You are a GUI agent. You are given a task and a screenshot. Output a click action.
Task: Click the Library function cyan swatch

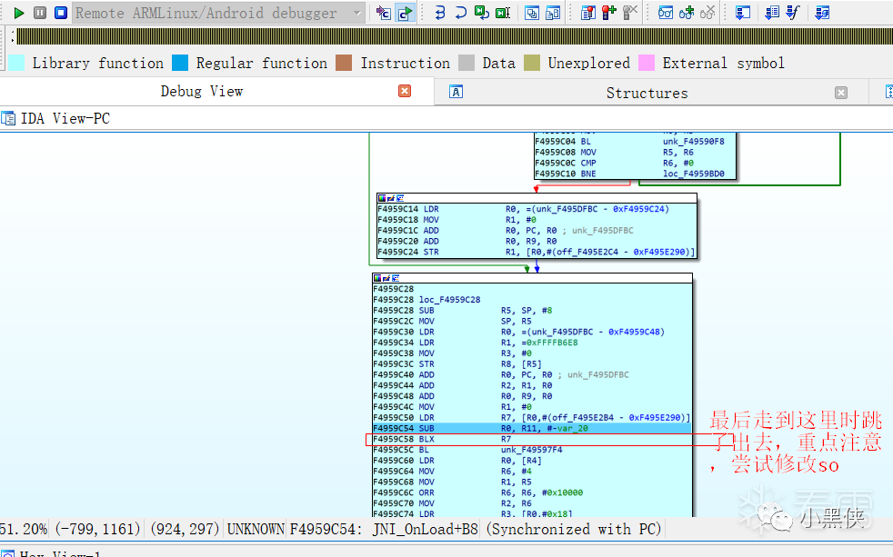(16, 63)
